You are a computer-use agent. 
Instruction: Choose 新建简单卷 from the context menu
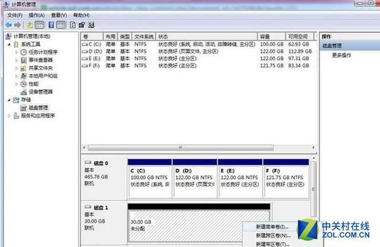pos(271,227)
